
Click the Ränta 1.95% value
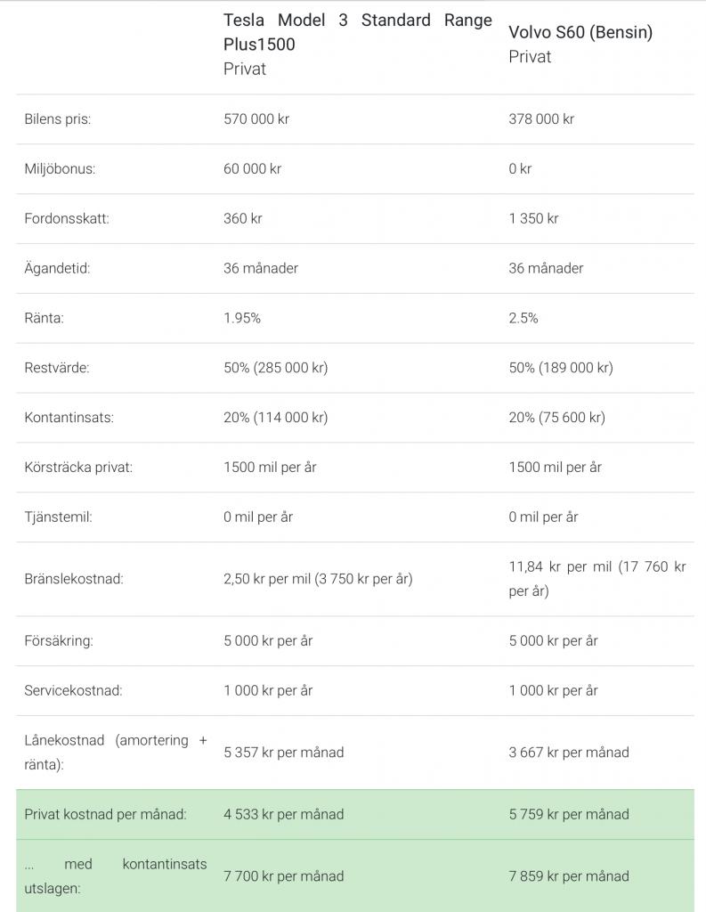coord(242,318)
